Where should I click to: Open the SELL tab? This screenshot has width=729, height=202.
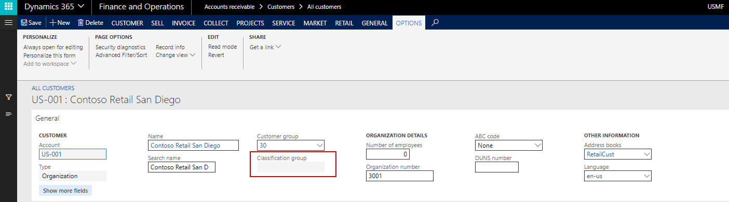157,23
